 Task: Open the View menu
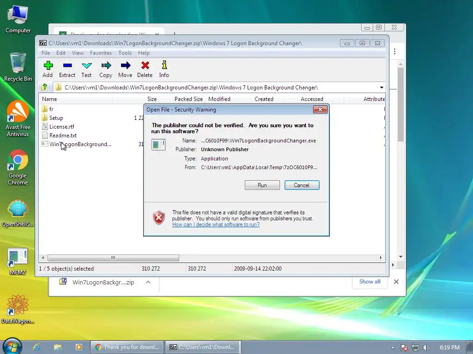pos(78,53)
